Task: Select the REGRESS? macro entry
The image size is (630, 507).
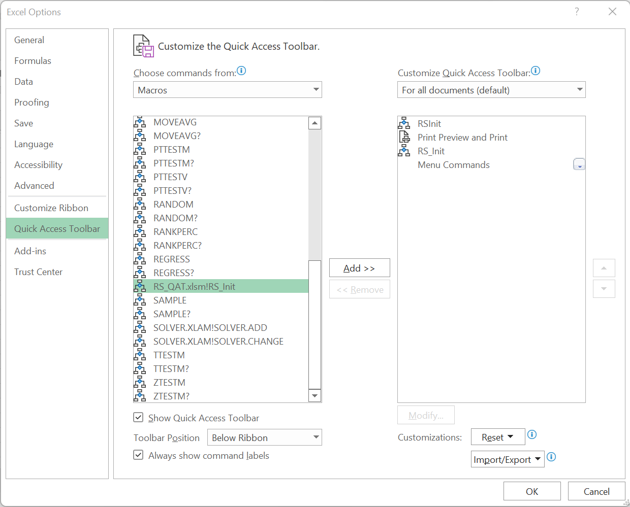Action: (221, 273)
